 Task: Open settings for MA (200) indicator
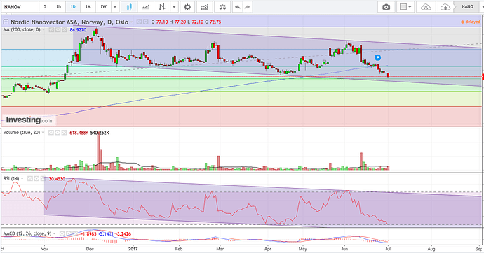coord(58,30)
